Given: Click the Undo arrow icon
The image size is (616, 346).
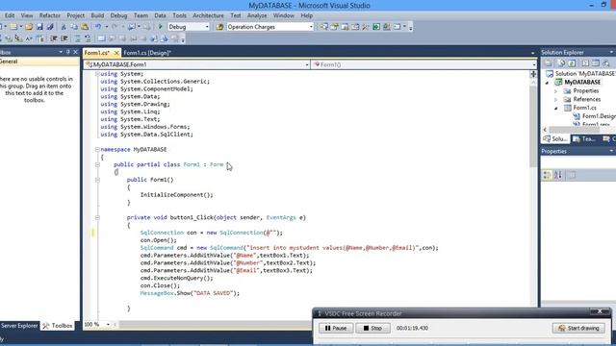Looking at the screenshot, I should coord(98,27).
